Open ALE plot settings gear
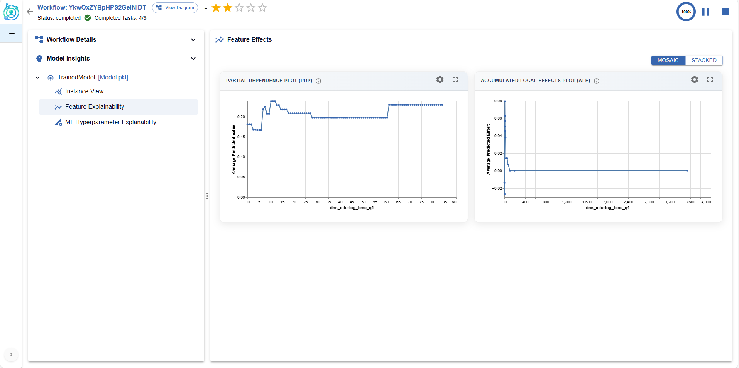This screenshot has height=368, width=739. pos(694,79)
